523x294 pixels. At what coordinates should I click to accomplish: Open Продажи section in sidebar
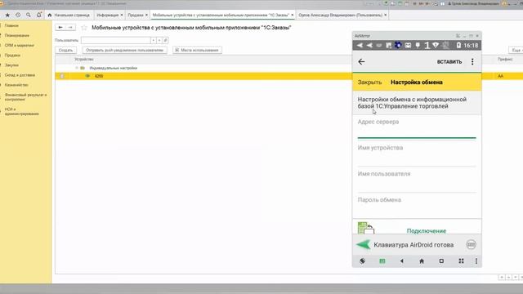[x=12, y=56]
